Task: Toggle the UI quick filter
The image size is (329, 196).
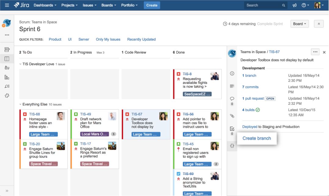Action: [70, 40]
